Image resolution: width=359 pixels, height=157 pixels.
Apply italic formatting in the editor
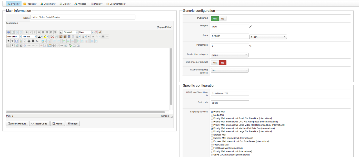pyautogui.click(x=31, y=32)
